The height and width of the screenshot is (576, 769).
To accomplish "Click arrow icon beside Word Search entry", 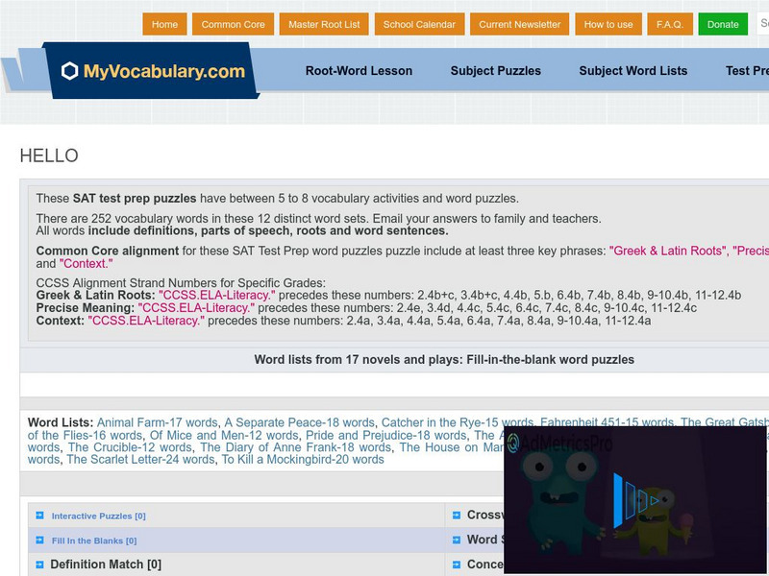I will point(457,540).
